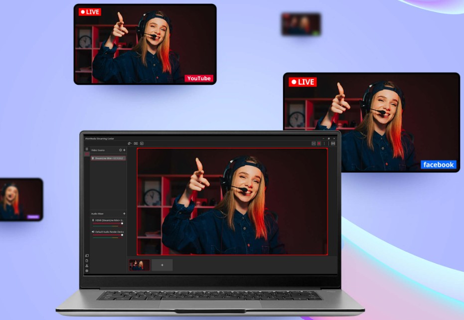
Task: Click the split-view layout icon in top toolbar
Action: coord(136,144)
